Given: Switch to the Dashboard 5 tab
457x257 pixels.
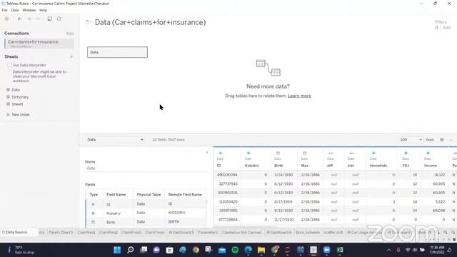Looking at the screenshot, I should coord(181,232).
